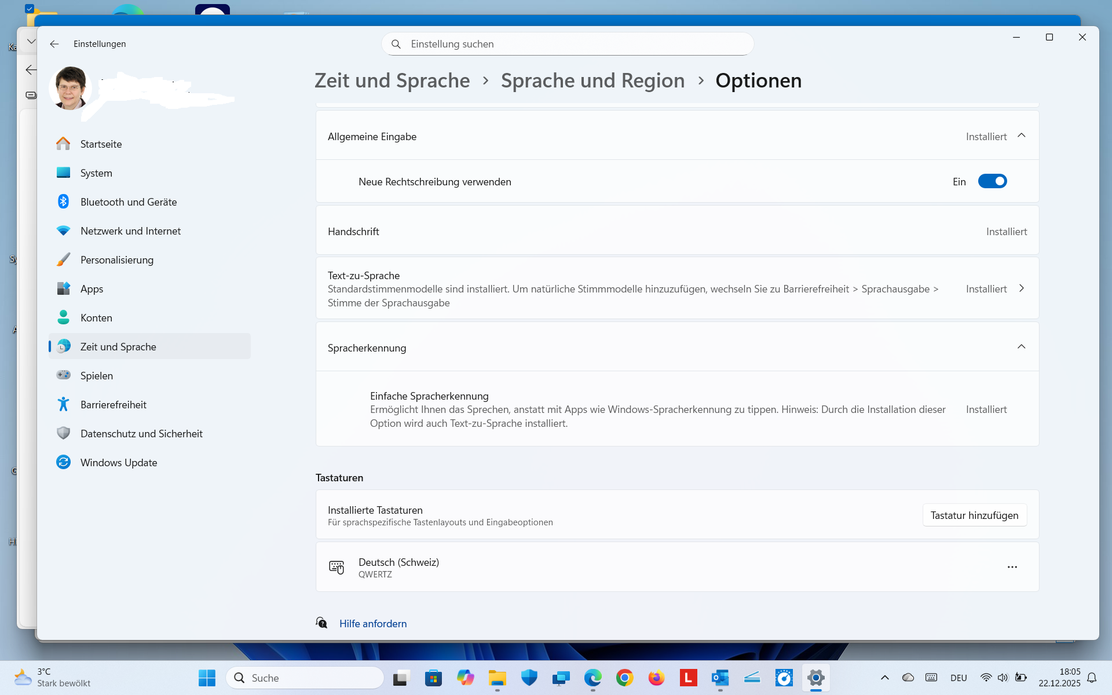Click the OneDrive cloud tray icon

(x=908, y=678)
